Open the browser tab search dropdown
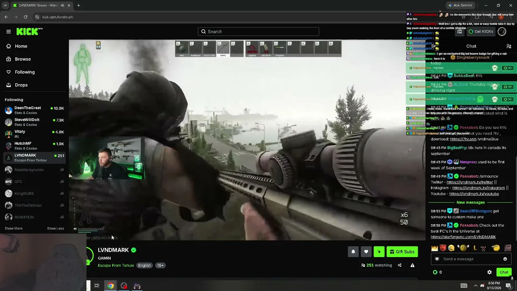The image size is (517, 291). (5, 5)
